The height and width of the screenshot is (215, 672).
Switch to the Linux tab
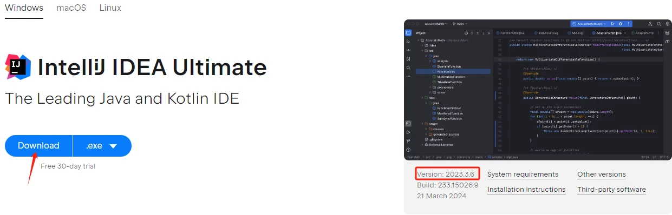click(x=110, y=8)
